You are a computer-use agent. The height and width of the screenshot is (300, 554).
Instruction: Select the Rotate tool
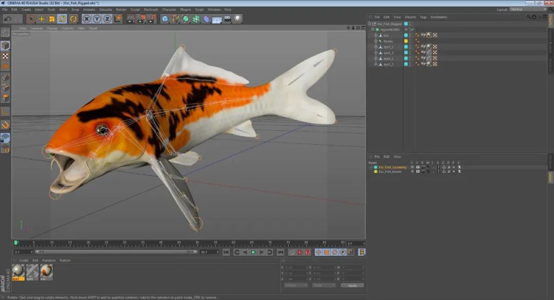click(63, 19)
